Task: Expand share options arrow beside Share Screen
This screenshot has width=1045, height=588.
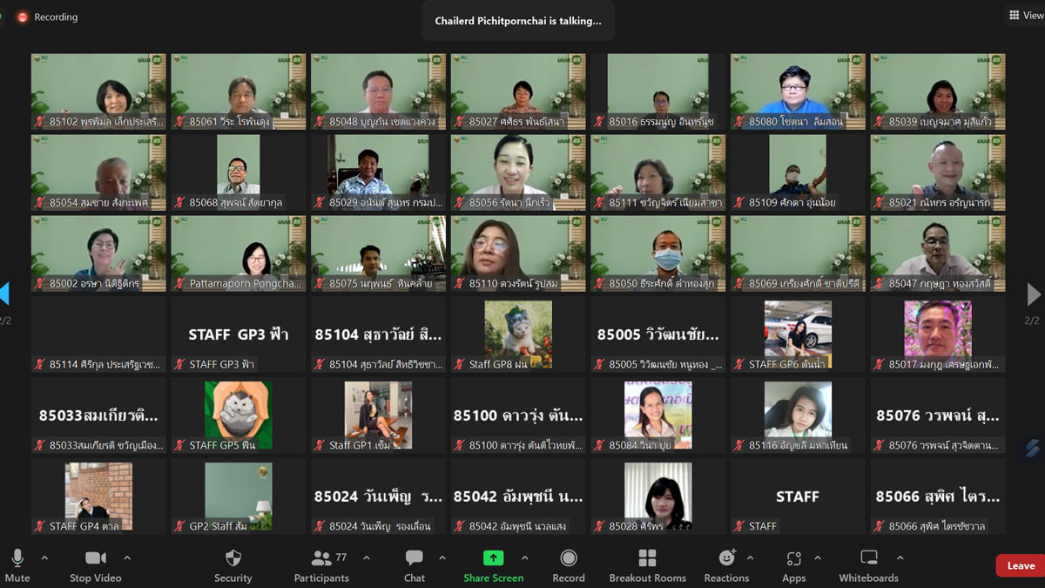Action: (x=525, y=558)
